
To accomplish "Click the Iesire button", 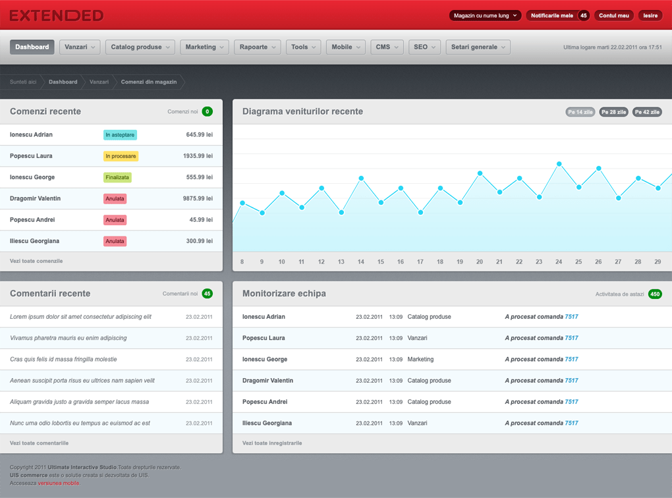I will (650, 15).
